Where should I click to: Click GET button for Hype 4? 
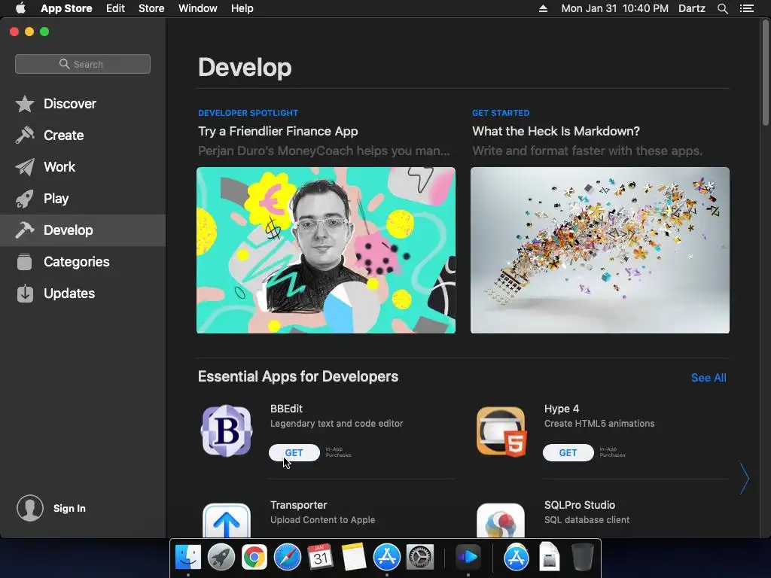pyautogui.click(x=568, y=452)
